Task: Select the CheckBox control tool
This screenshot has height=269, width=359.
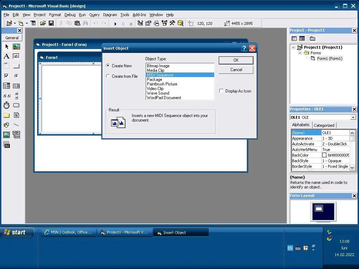Action: point(7,76)
